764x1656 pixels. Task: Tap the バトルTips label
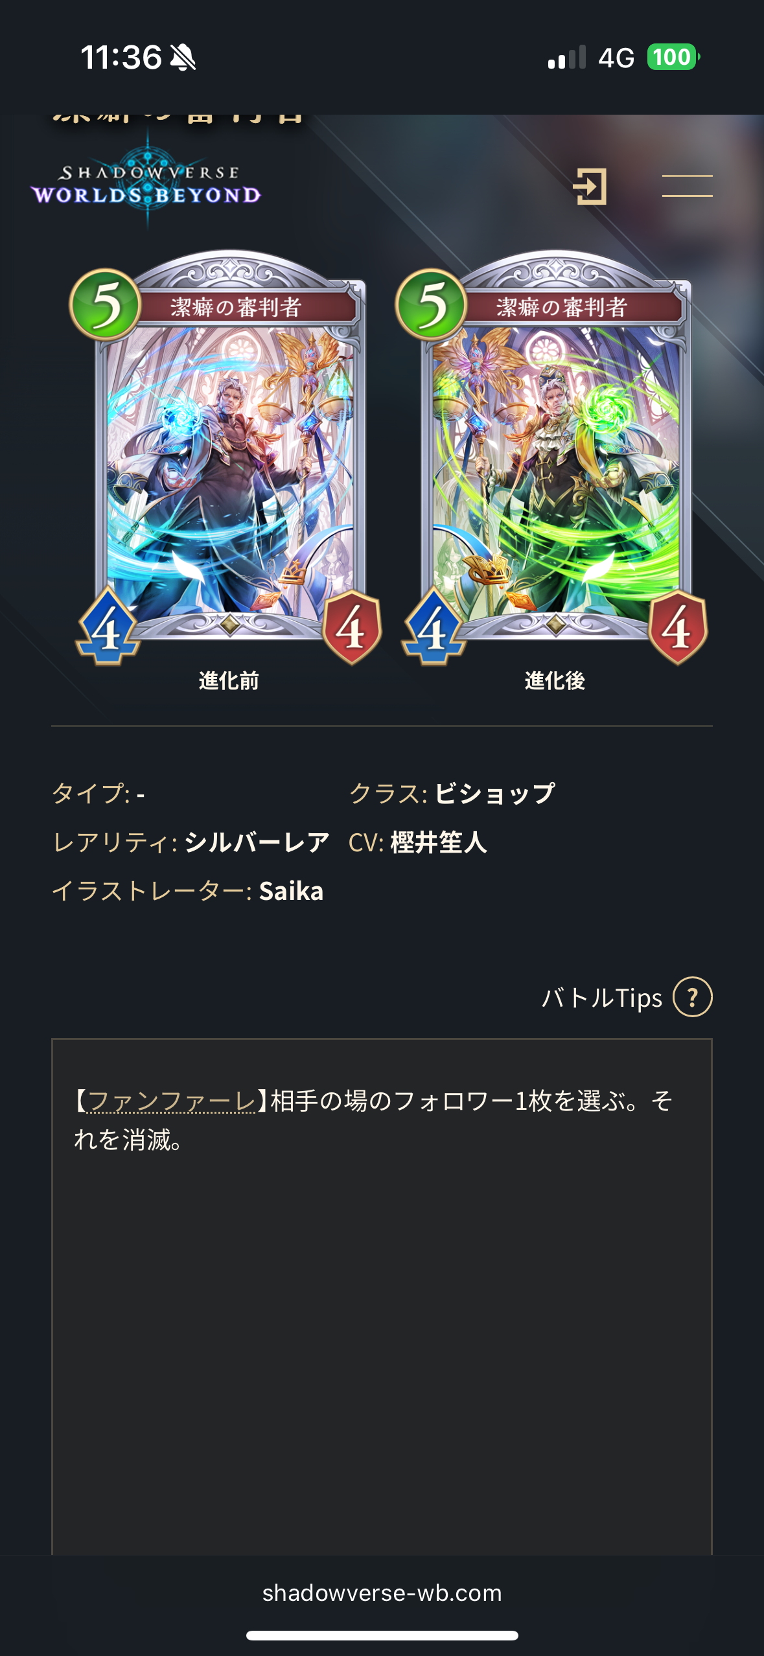(x=602, y=998)
